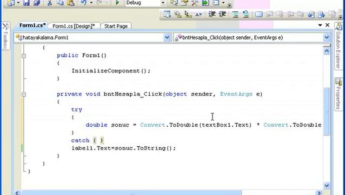Image resolution: width=346 pixels, height=195 pixels.
Task: Click the vertical scrollbar up arrow
Action: 327,51
